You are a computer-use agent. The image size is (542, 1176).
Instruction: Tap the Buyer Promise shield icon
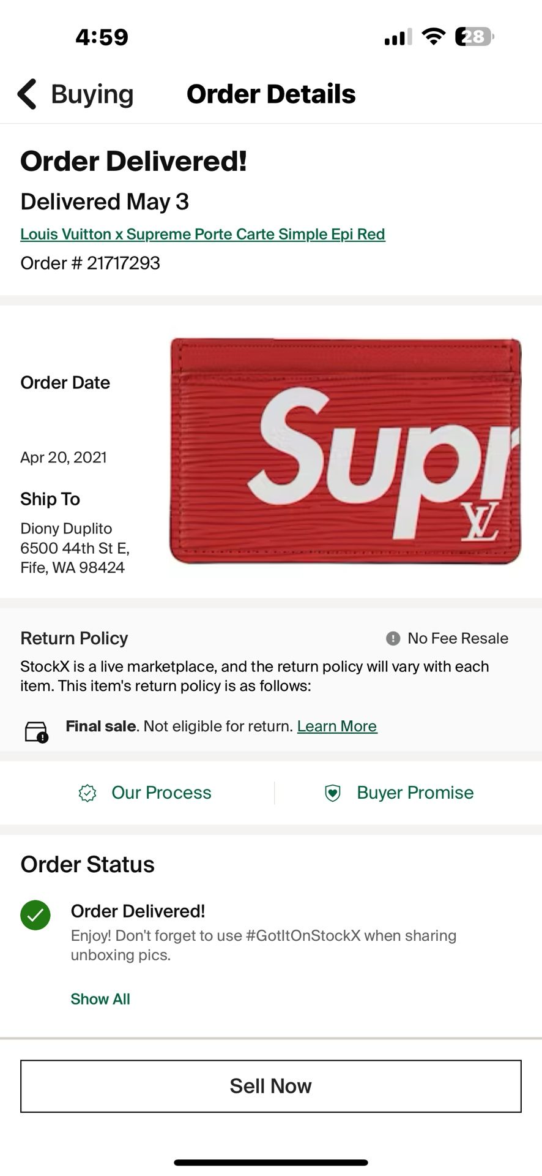[332, 792]
